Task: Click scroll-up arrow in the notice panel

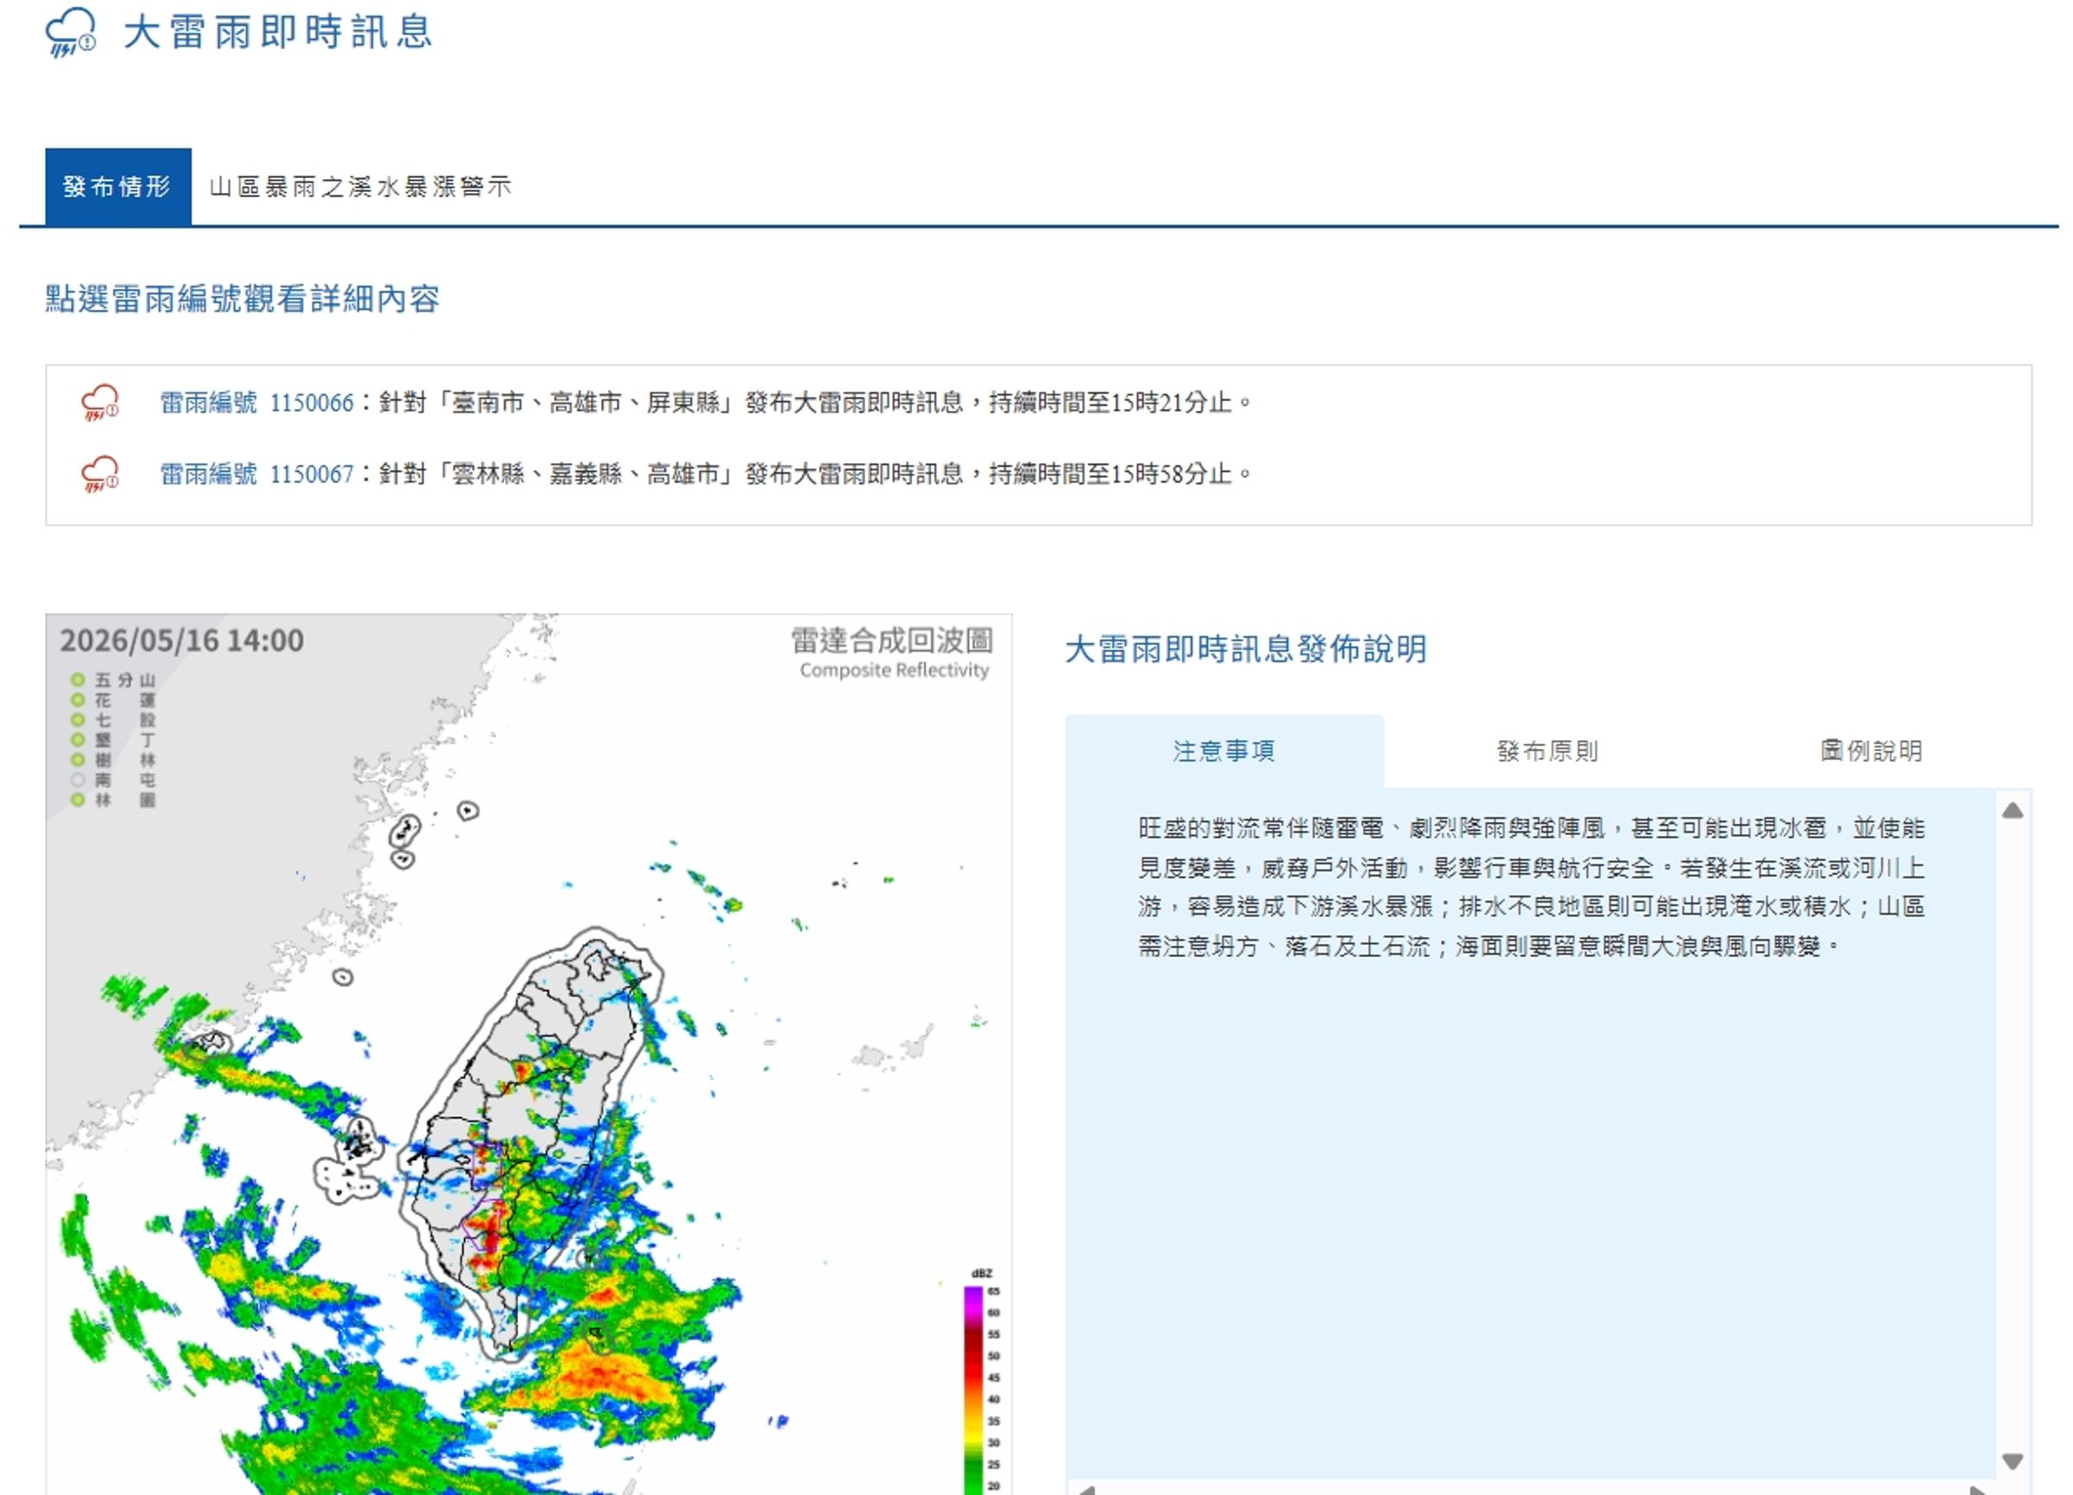Action: click(x=2012, y=811)
